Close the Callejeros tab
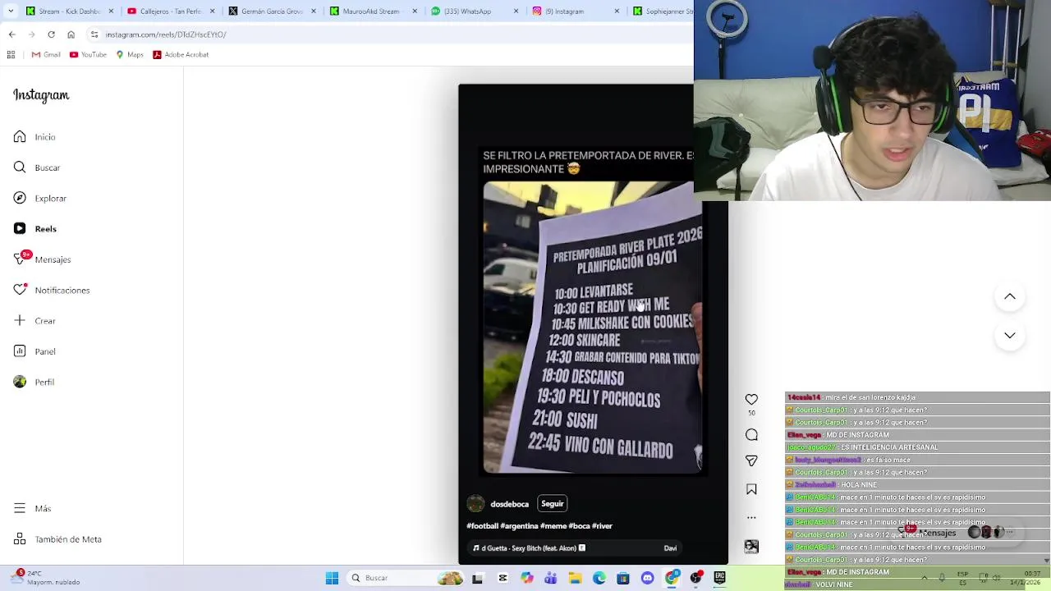 point(212,11)
